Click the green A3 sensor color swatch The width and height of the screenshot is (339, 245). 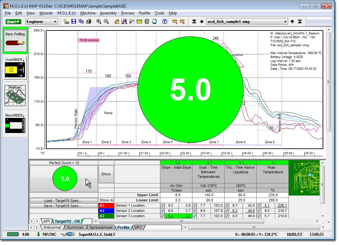coord(106,216)
